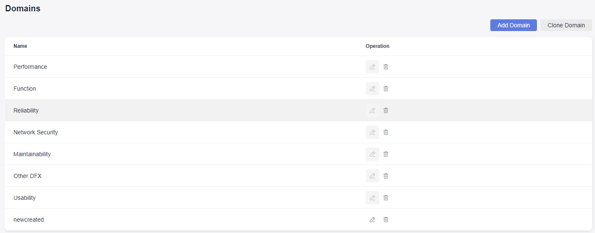595x233 pixels.
Task: Edit the newcreated domain
Action: tap(372, 220)
